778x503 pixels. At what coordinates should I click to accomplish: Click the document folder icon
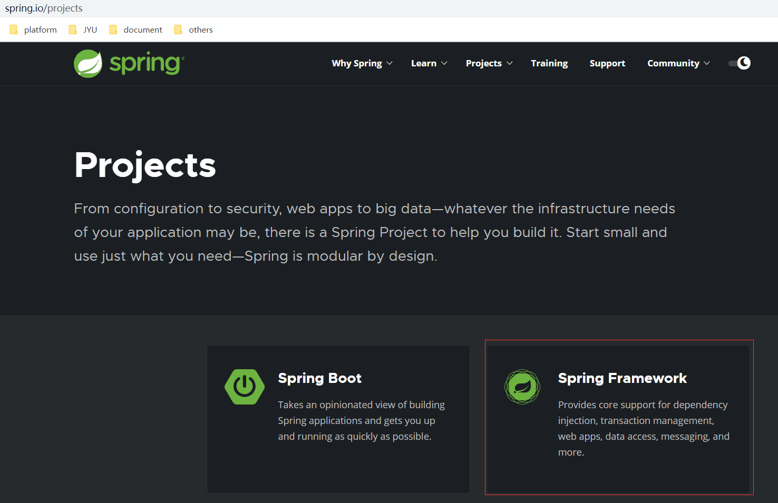pos(113,30)
